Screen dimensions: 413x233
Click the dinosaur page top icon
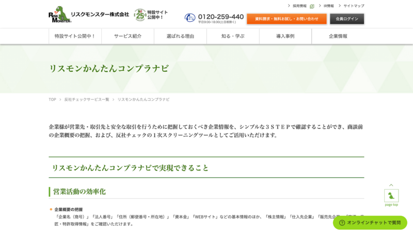[391, 196]
